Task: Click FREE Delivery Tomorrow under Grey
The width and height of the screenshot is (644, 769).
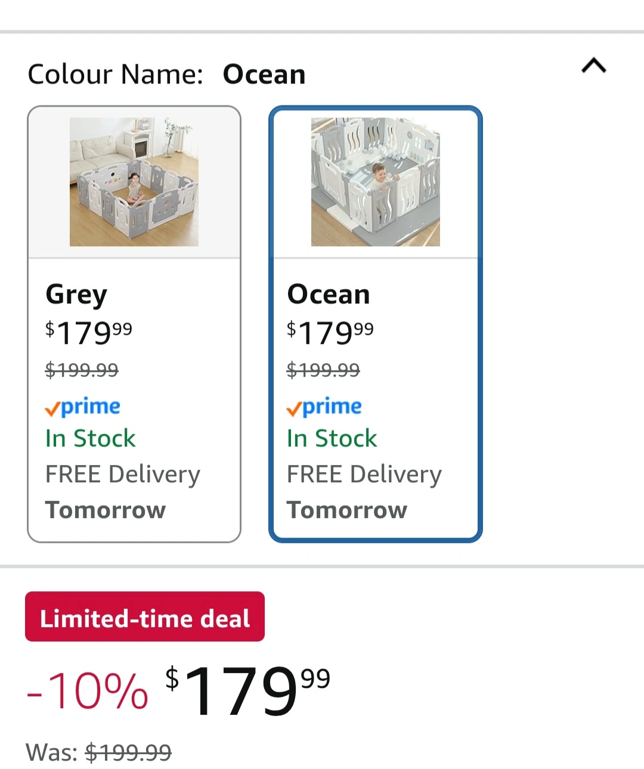Action: click(123, 492)
